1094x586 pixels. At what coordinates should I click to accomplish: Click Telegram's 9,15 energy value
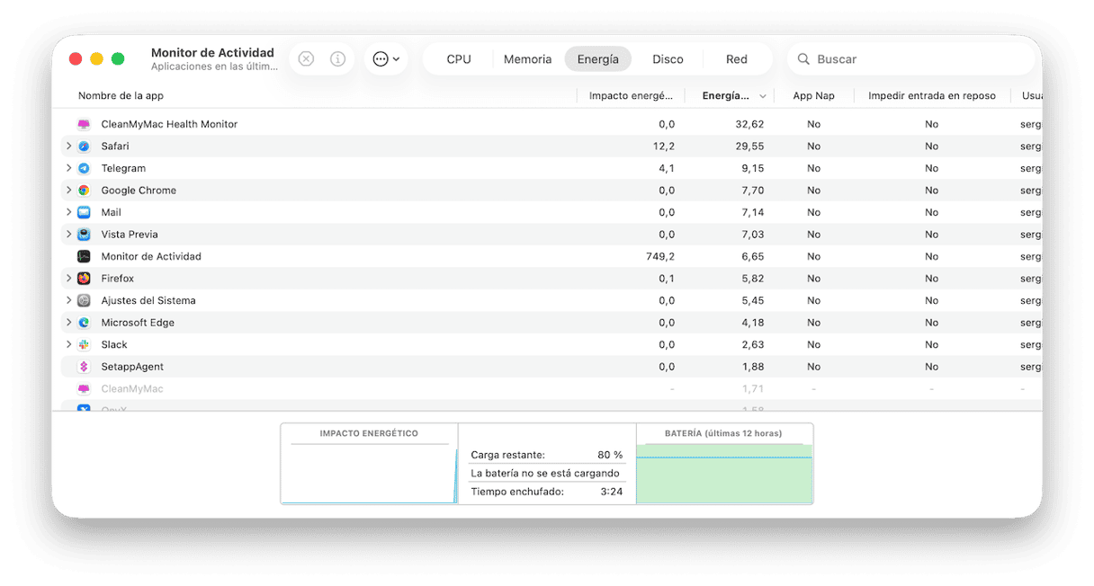[753, 168]
